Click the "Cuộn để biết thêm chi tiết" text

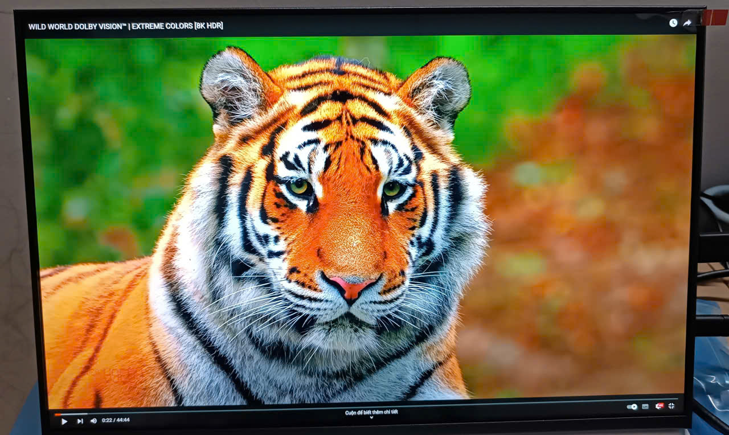coord(371,412)
